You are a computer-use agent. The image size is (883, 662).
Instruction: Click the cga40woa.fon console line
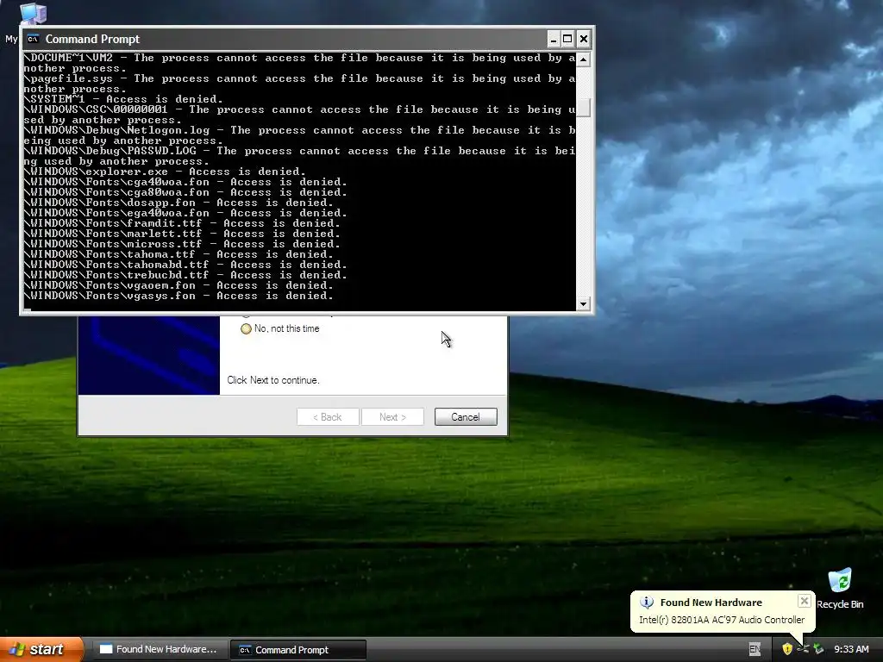coord(186,183)
